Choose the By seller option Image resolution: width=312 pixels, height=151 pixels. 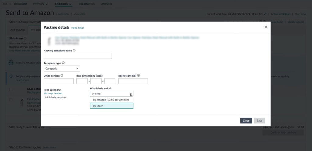pyautogui.click(x=112, y=106)
